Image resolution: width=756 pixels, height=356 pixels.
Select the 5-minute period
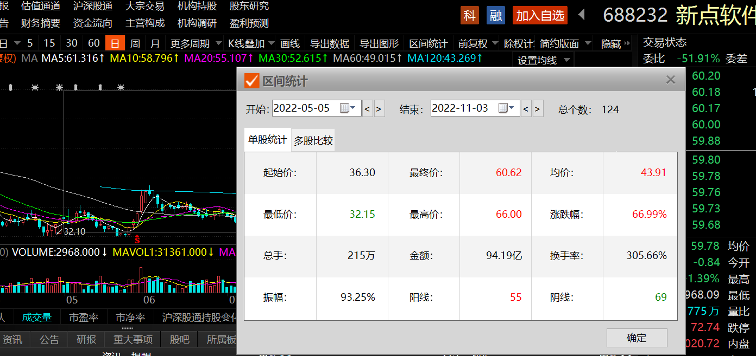click(30, 43)
